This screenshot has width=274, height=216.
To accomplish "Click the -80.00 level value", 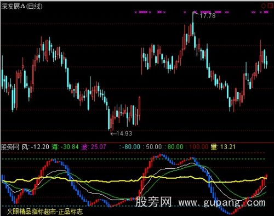I will [x=131, y=147].
